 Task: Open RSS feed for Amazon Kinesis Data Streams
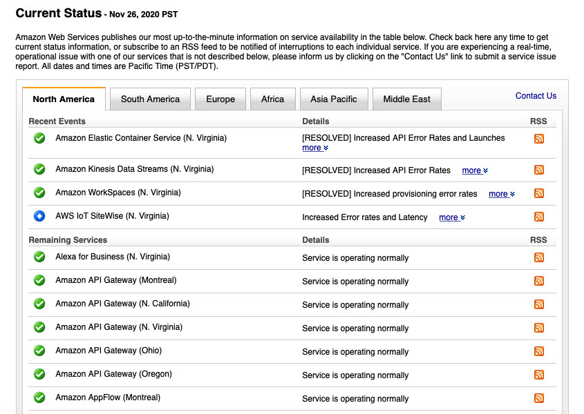pyautogui.click(x=538, y=170)
